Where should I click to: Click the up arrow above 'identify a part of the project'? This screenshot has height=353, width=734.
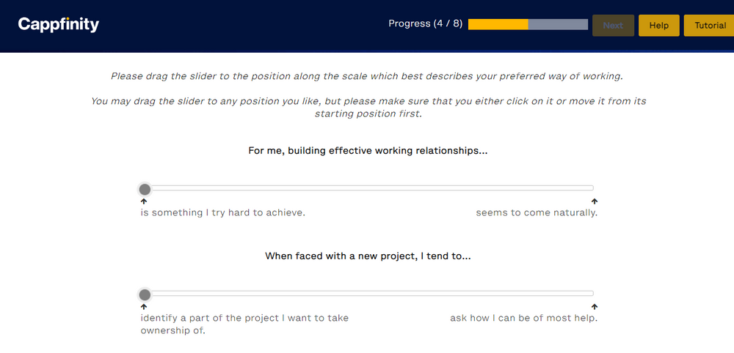tap(144, 307)
